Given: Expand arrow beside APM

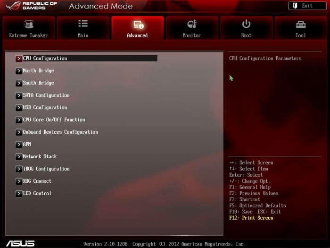Looking at the screenshot, I should coord(19,145).
